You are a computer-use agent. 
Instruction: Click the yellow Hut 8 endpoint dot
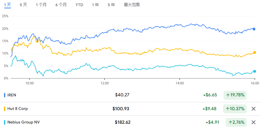click(255, 52)
